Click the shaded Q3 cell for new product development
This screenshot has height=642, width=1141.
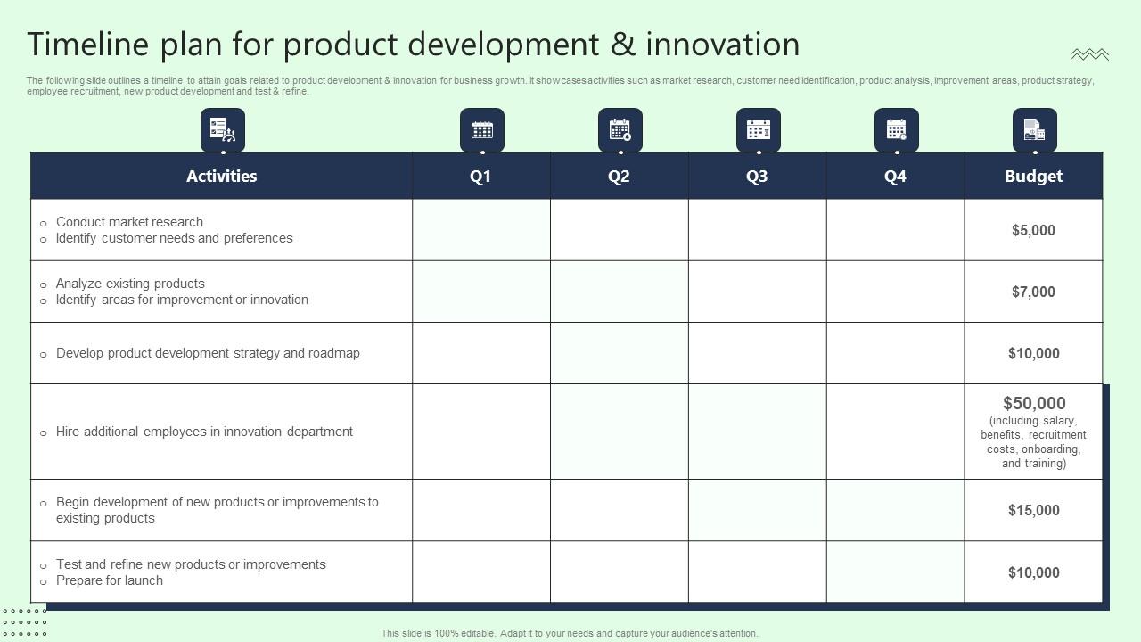(758, 510)
